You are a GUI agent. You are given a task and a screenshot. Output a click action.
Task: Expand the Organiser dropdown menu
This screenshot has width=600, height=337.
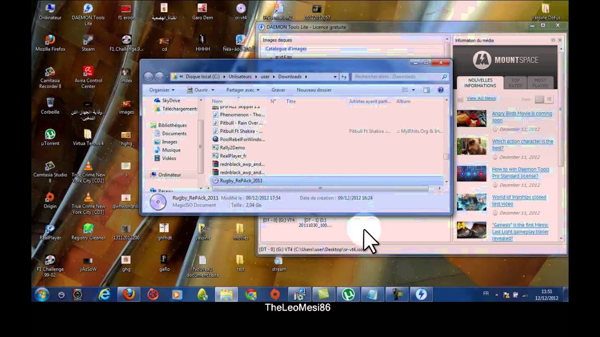162,90
